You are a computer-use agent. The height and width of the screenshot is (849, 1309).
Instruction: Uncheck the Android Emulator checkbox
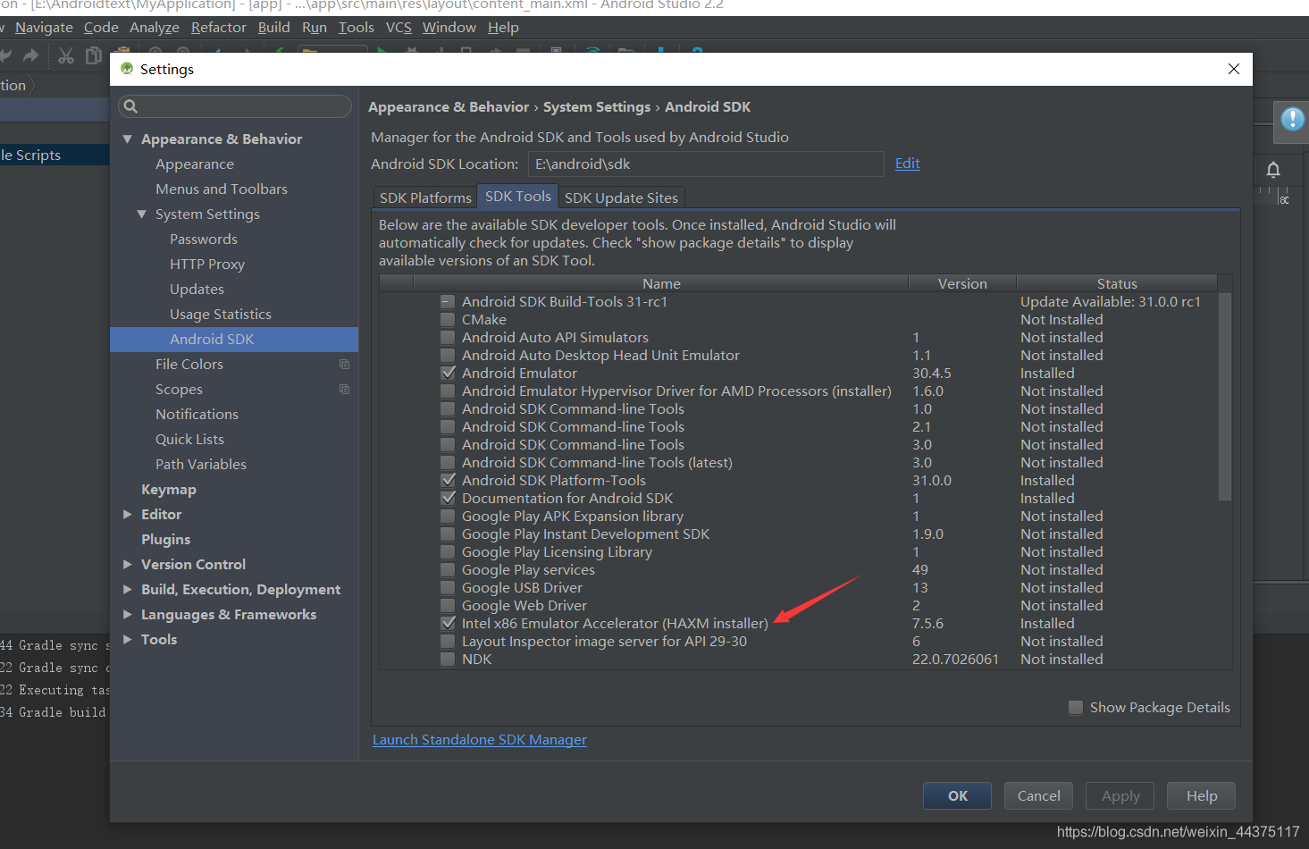[x=448, y=374]
